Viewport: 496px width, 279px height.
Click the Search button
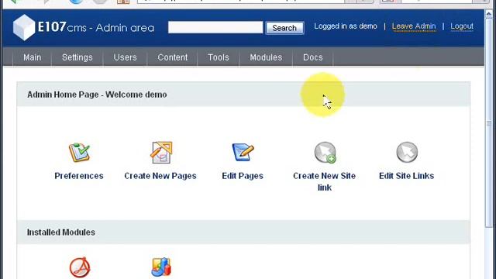pos(284,28)
